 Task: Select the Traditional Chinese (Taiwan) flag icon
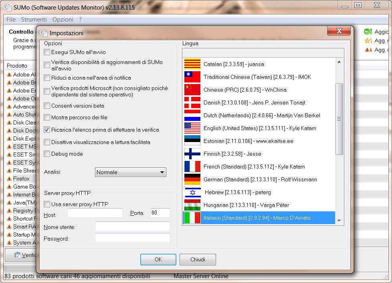[x=192, y=77]
